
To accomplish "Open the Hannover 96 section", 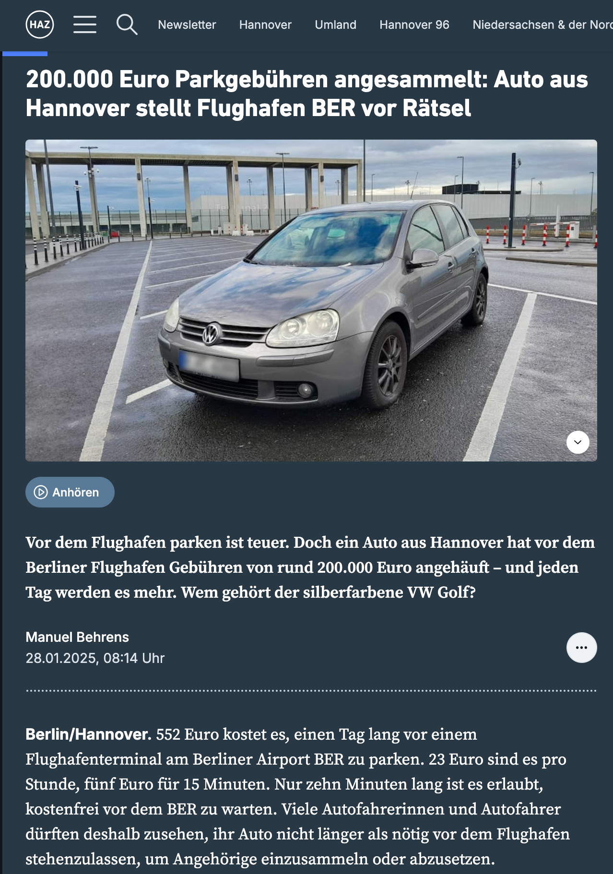I will (414, 24).
